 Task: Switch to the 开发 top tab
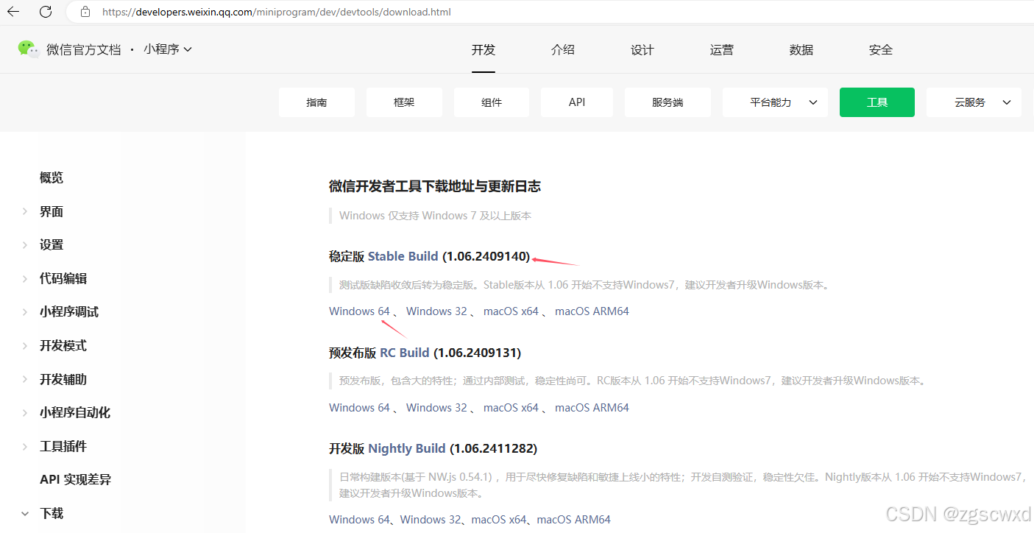click(484, 50)
